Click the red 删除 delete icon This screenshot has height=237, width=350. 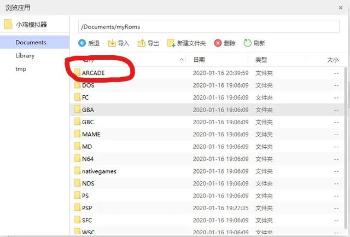(x=218, y=43)
